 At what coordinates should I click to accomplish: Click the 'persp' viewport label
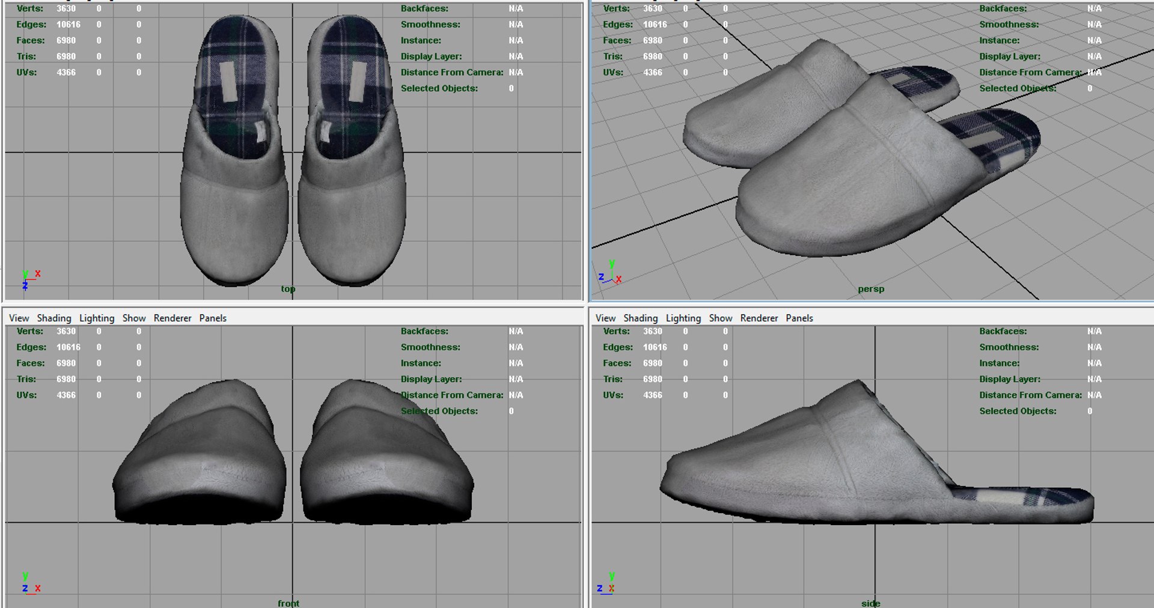(x=871, y=289)
